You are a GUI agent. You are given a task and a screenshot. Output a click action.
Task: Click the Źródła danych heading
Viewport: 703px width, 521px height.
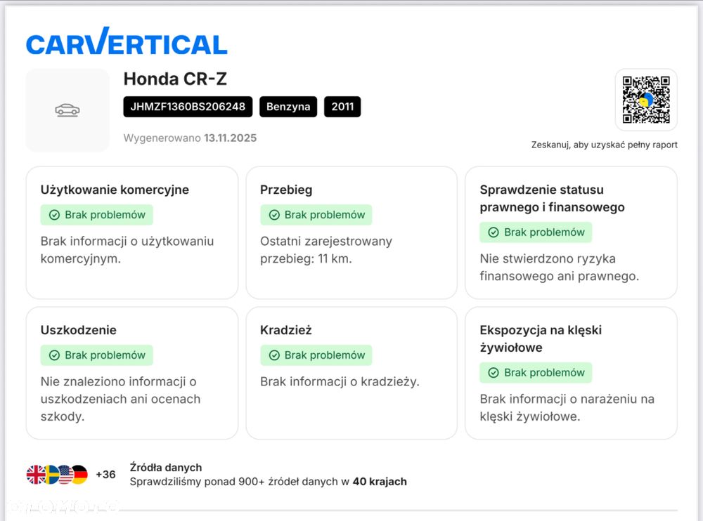coord(166,467)
